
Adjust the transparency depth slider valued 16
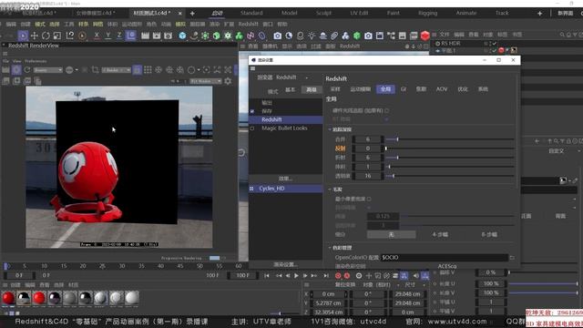pyautogui.click(x=450, y=176)
